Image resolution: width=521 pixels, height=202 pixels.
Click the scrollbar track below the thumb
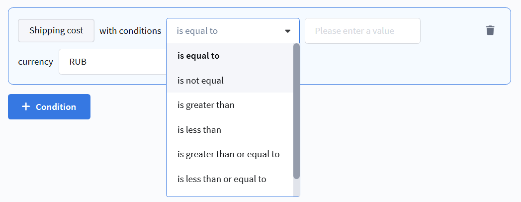pyautogui.click(x=297, y=188)
